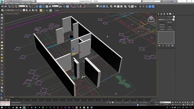The width and height of the screenshot is (194, 109).
Task: Open Select by Name dialog
Action: pos(30,6)
